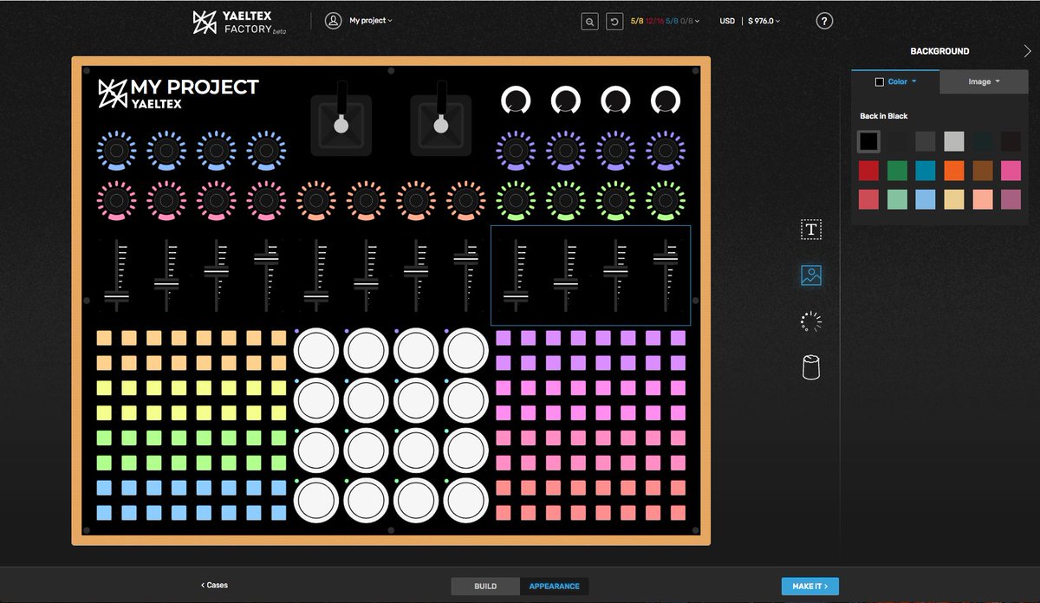Switch to the Image background tab
Screen dimensions: 1040x603
point(983,81)
